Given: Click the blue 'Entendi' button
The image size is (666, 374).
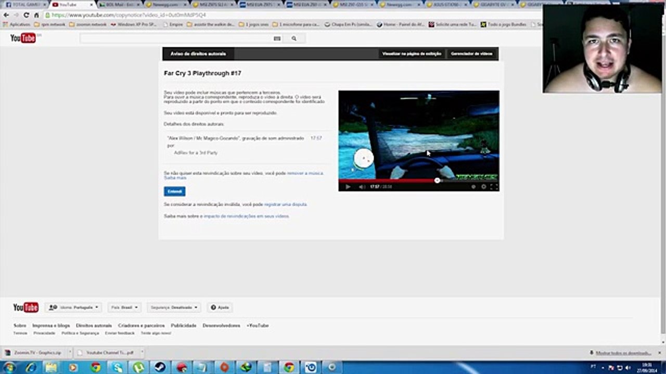Looking at the screenshot, I should pos(174,191).
